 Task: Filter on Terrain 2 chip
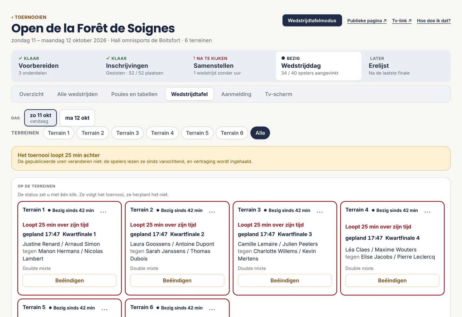[x=93, y=133]
